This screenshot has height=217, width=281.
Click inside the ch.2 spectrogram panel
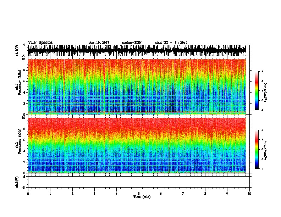137,145
